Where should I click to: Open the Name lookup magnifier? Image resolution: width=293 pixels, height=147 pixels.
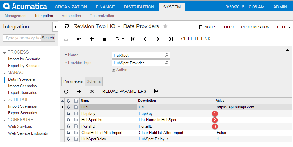(166, 55)
